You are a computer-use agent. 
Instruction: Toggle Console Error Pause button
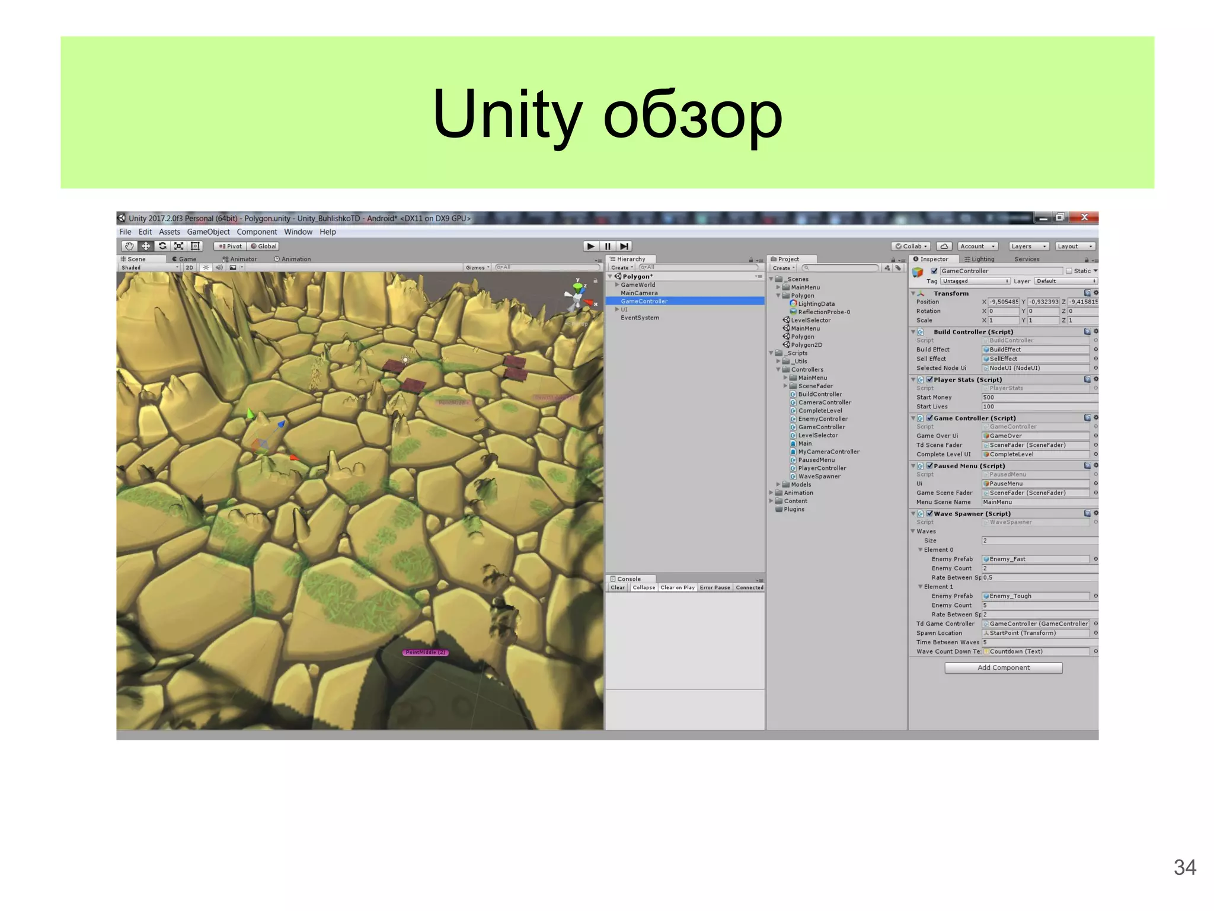pyautogui.click(x=714, y=587)
